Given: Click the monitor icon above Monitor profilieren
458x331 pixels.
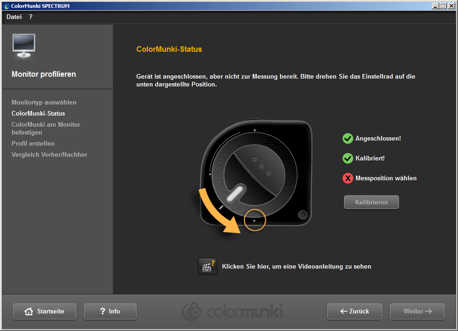Looking at the screenshot, I should [x=24, y=46].
